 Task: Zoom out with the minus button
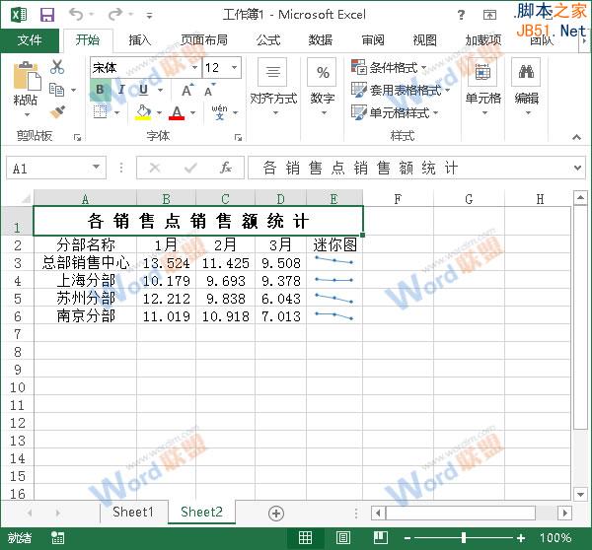click(x=407, y=538)
